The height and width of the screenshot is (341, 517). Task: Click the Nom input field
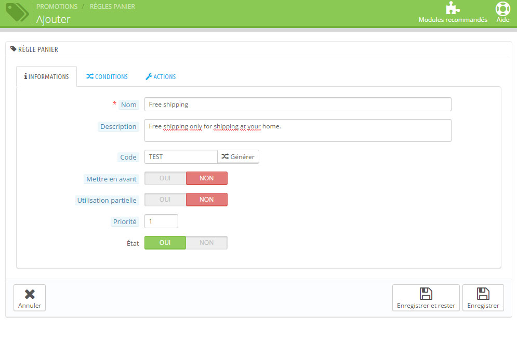click(x=298, y=104)
